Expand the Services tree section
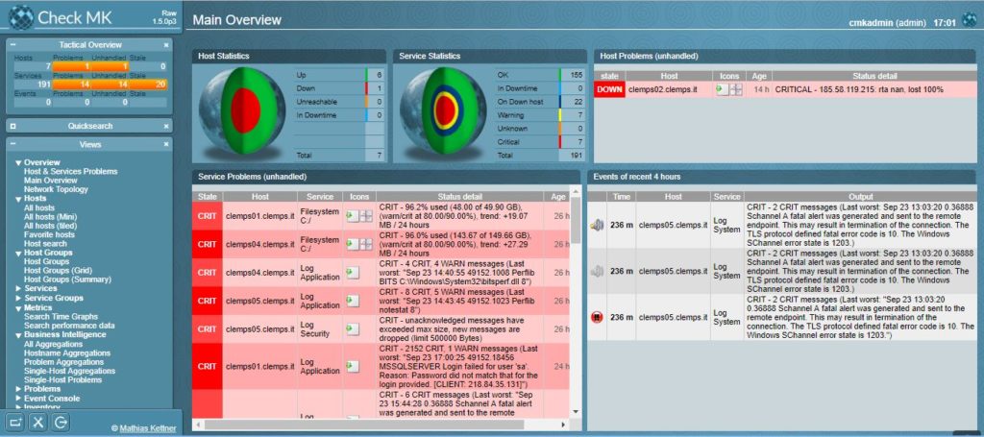This screenshot has height=437, width=984. click(18, 288)
